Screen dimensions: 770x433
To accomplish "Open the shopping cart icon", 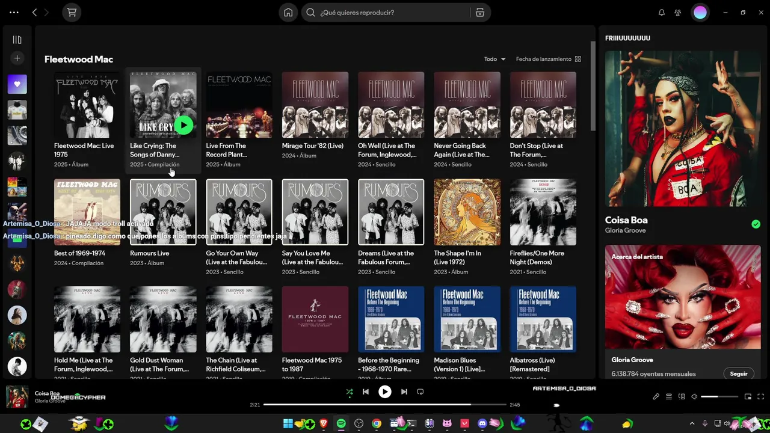I will tap(72, 13).
